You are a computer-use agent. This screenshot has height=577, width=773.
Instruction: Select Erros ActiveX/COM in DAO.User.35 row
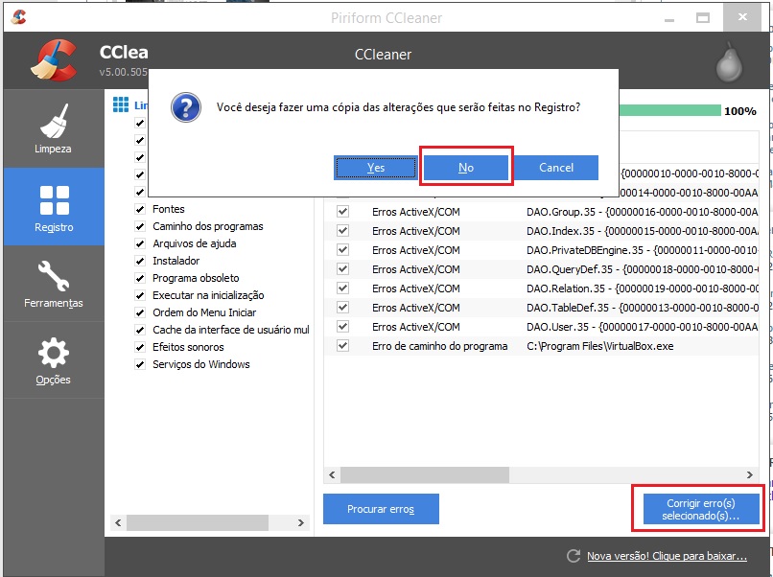[x=416, y=327]
